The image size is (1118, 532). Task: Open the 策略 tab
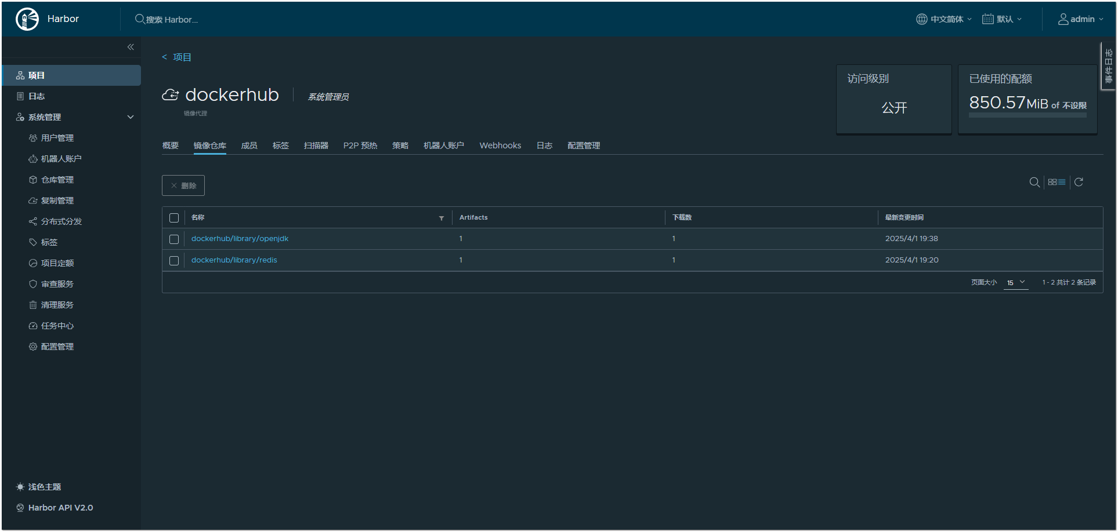400,145
